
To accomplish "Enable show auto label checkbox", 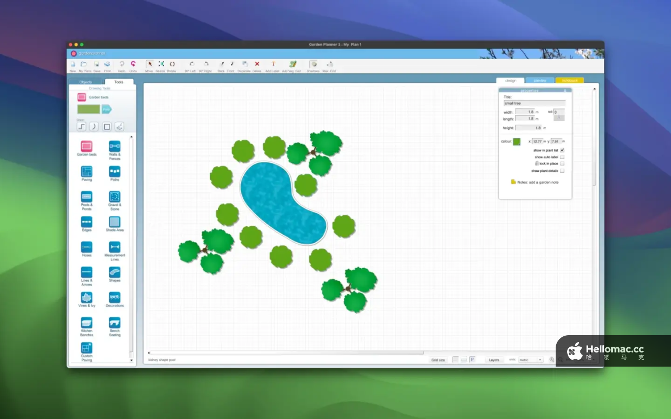I will point(562,157).
